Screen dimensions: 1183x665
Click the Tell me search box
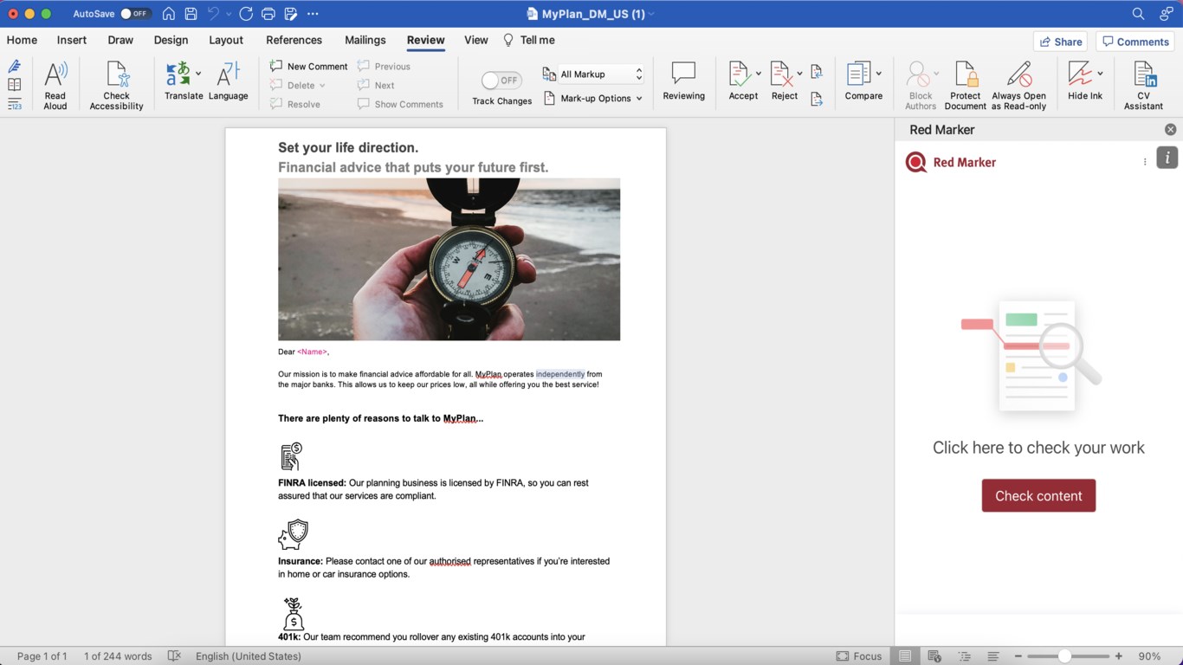(529, 40)
